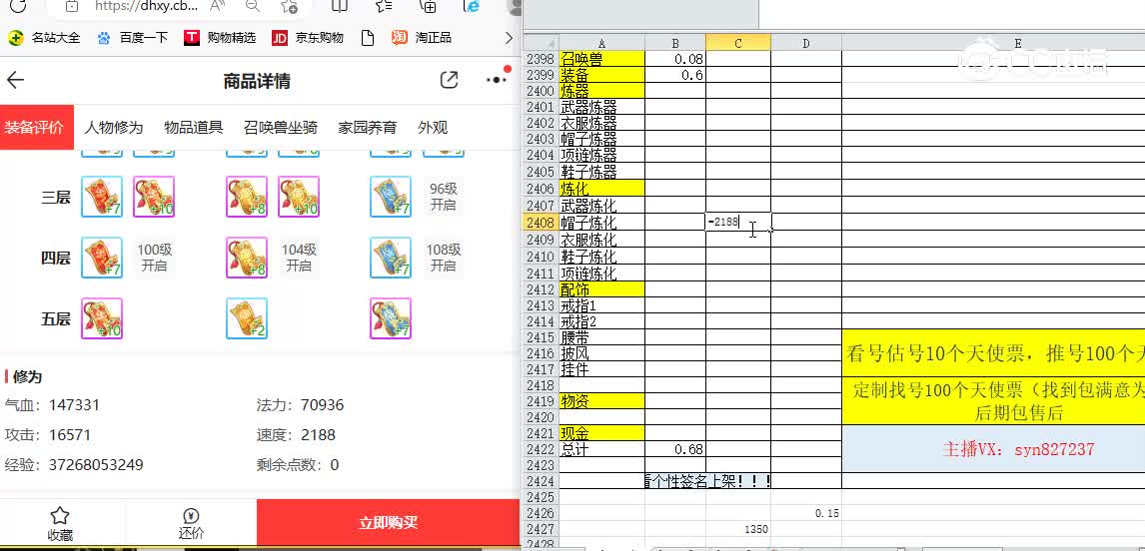
Task: Open the 召唤兽坐骑 tab
Action: coord(281,128)
